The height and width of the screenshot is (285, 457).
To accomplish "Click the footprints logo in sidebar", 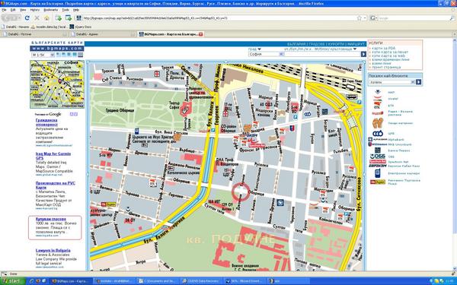I will (378, 123).
